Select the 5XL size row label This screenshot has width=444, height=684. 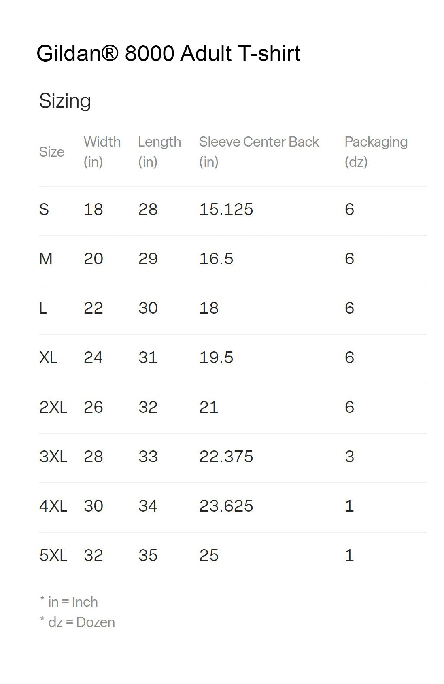point(53,555)
